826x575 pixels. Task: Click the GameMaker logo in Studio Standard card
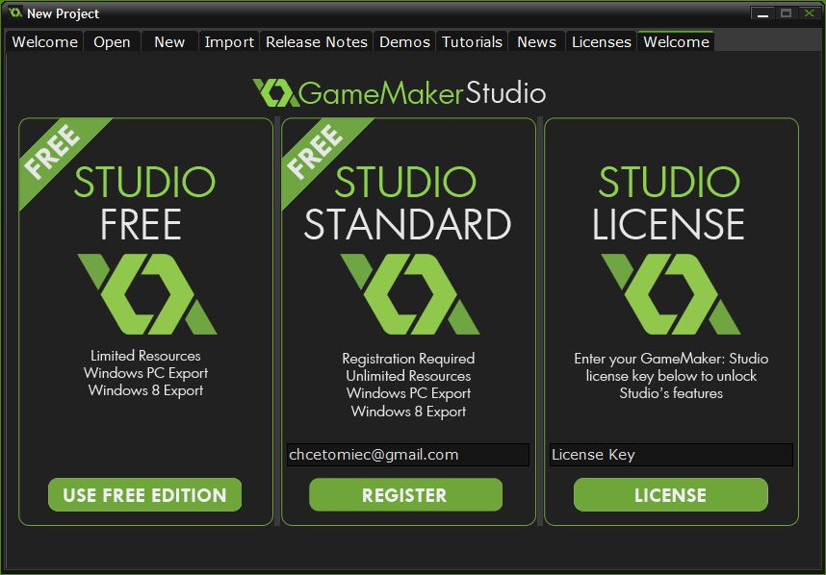pyautogui.click(x=410, y=294)
